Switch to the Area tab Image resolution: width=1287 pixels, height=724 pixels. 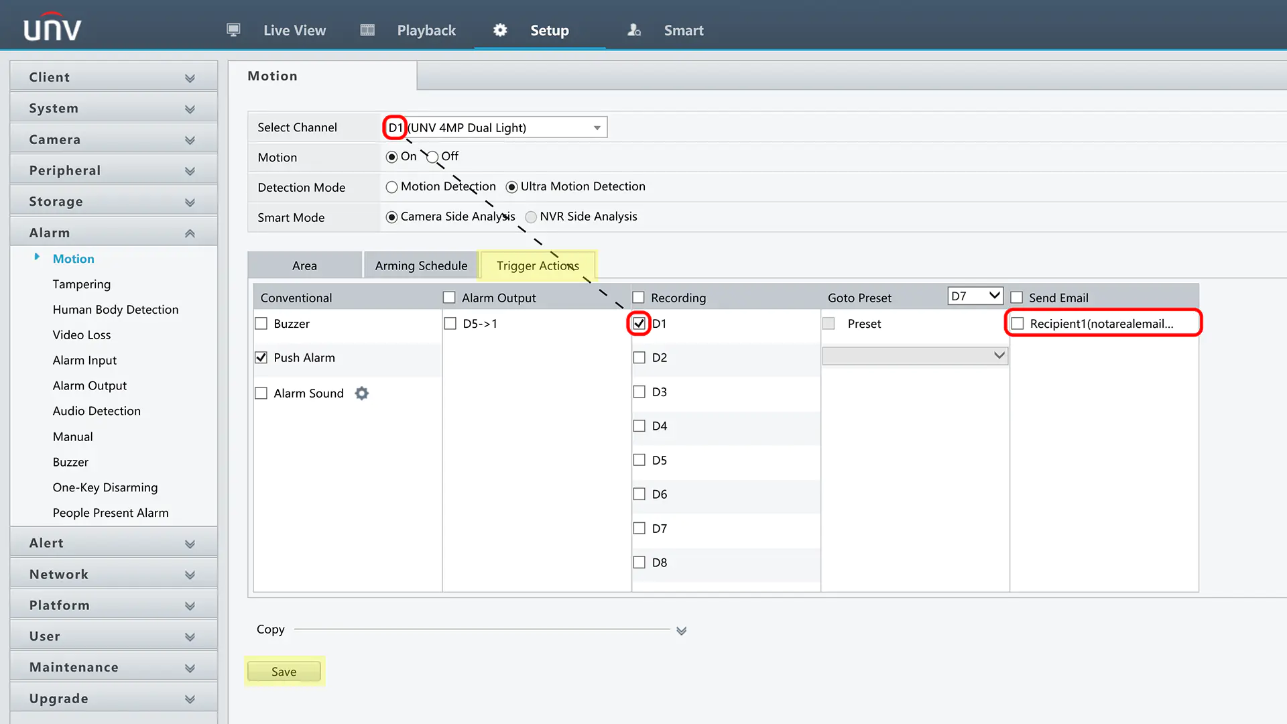[304, 265]
